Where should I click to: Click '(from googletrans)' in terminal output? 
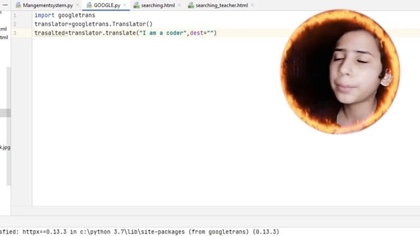[x=219, y=231]
